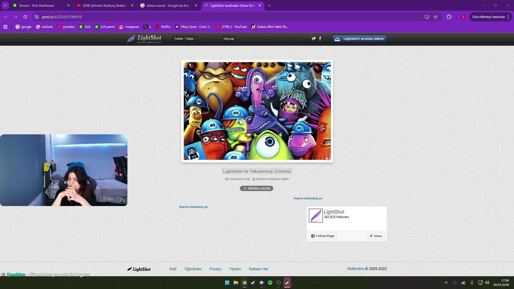514x289 pixels.
Task: Click the address bar URL prnt.sc
Action: [x=62, y=17]
